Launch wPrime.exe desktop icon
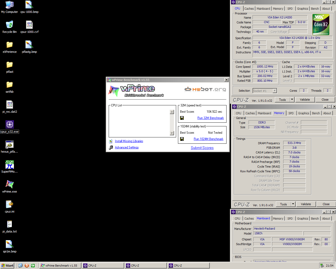 point(9,187)
